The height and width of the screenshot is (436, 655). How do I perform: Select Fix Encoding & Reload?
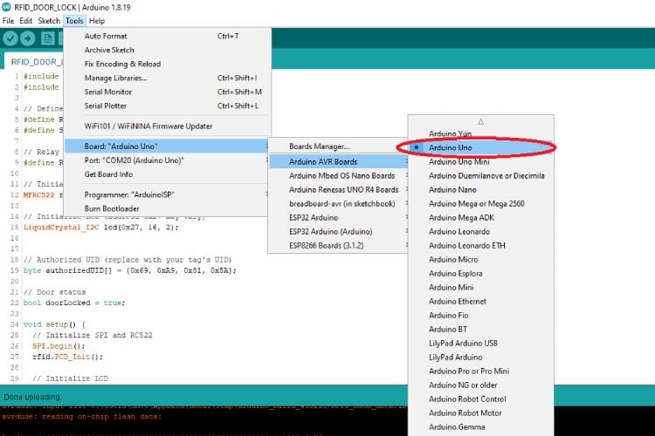(x=168, y=65)
